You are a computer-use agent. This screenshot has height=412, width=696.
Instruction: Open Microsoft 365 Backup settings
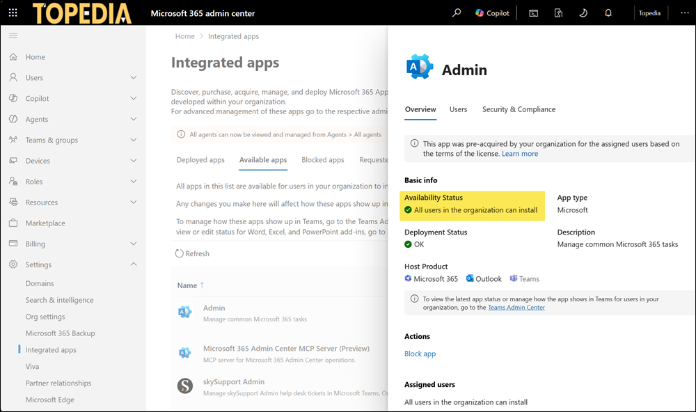pyautogui.click(x=61, y=333)
